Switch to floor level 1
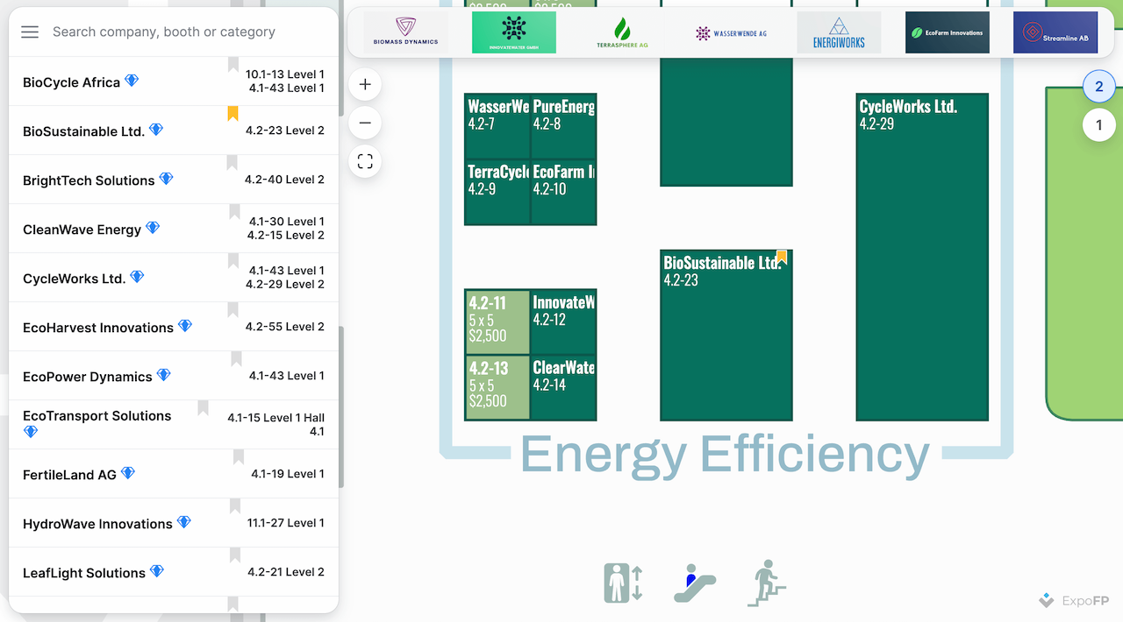The width and height of the screenshot is (1123, 622). click(x=1098, y=125)
